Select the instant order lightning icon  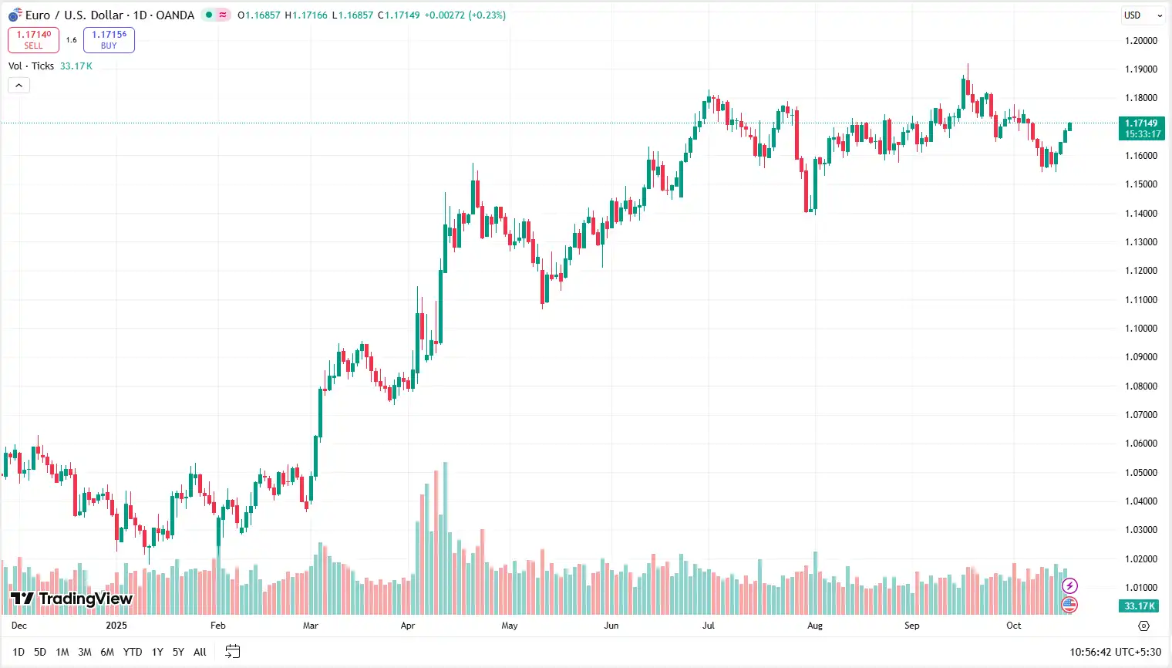pyautogui.click(x=1069, y=585)
